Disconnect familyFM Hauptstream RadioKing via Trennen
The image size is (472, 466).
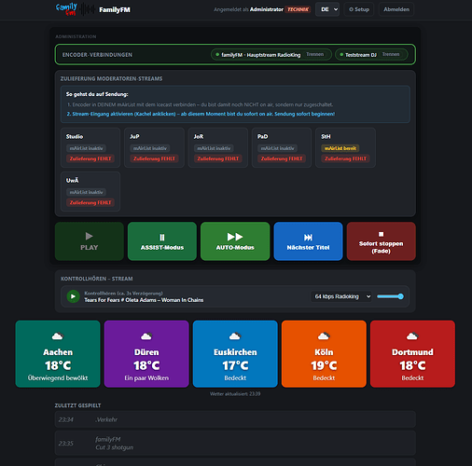point(314,54)
